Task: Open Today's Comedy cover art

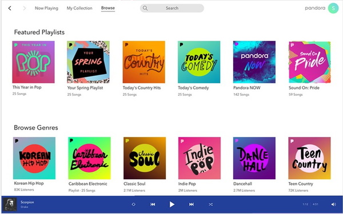Action: pos(199,62)
